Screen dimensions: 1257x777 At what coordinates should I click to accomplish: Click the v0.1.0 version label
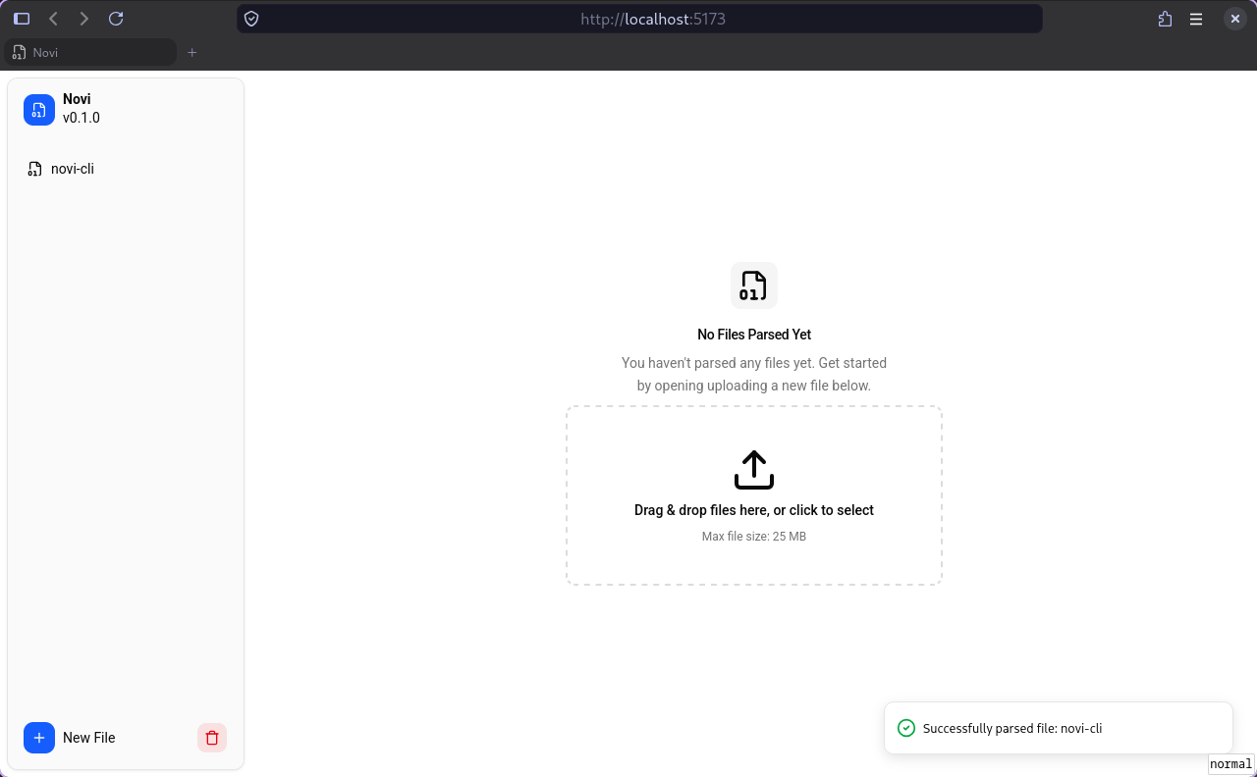pyautogui.click(x=82, y=118)
